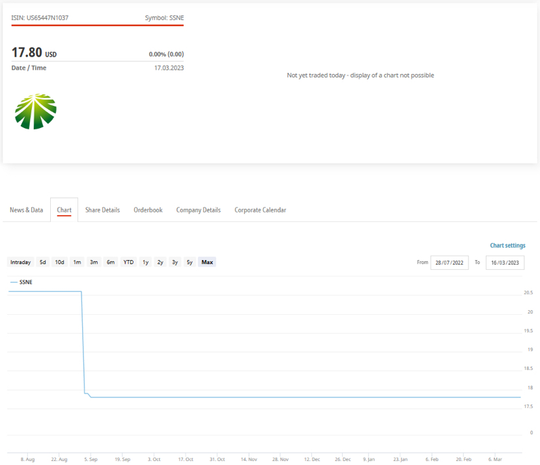The height and width of the screenshot is (465, 540).
Task: Set chart range to 3m
Action: point(94,262)
